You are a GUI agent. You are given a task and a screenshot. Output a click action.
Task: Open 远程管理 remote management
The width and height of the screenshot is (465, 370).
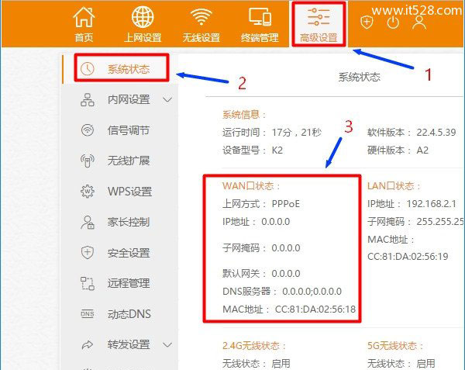point(128,283)
